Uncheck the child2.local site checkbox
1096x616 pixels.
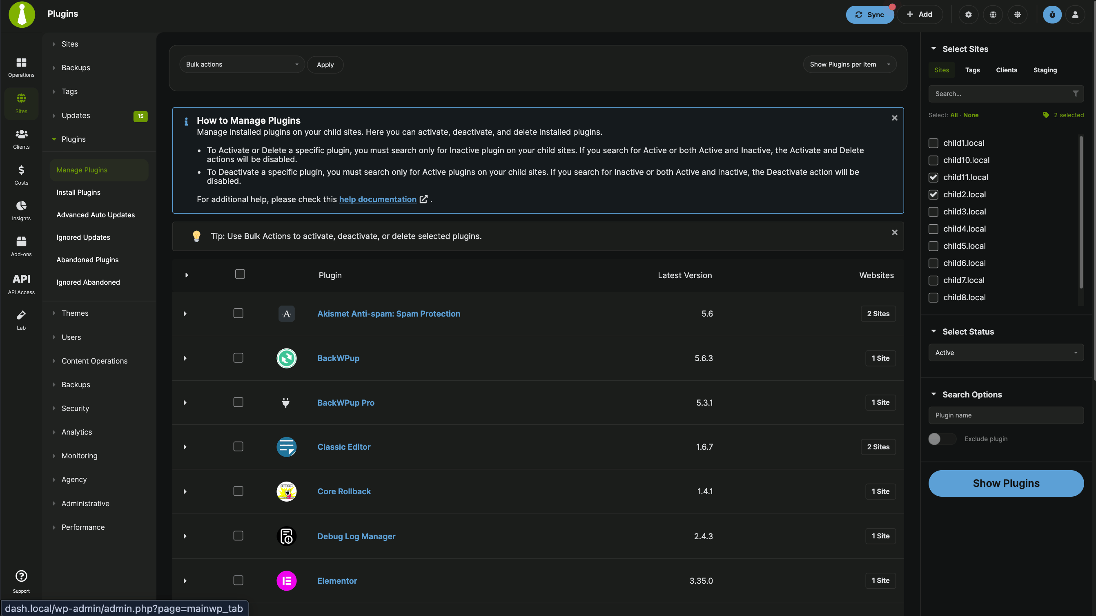(933, 194)
